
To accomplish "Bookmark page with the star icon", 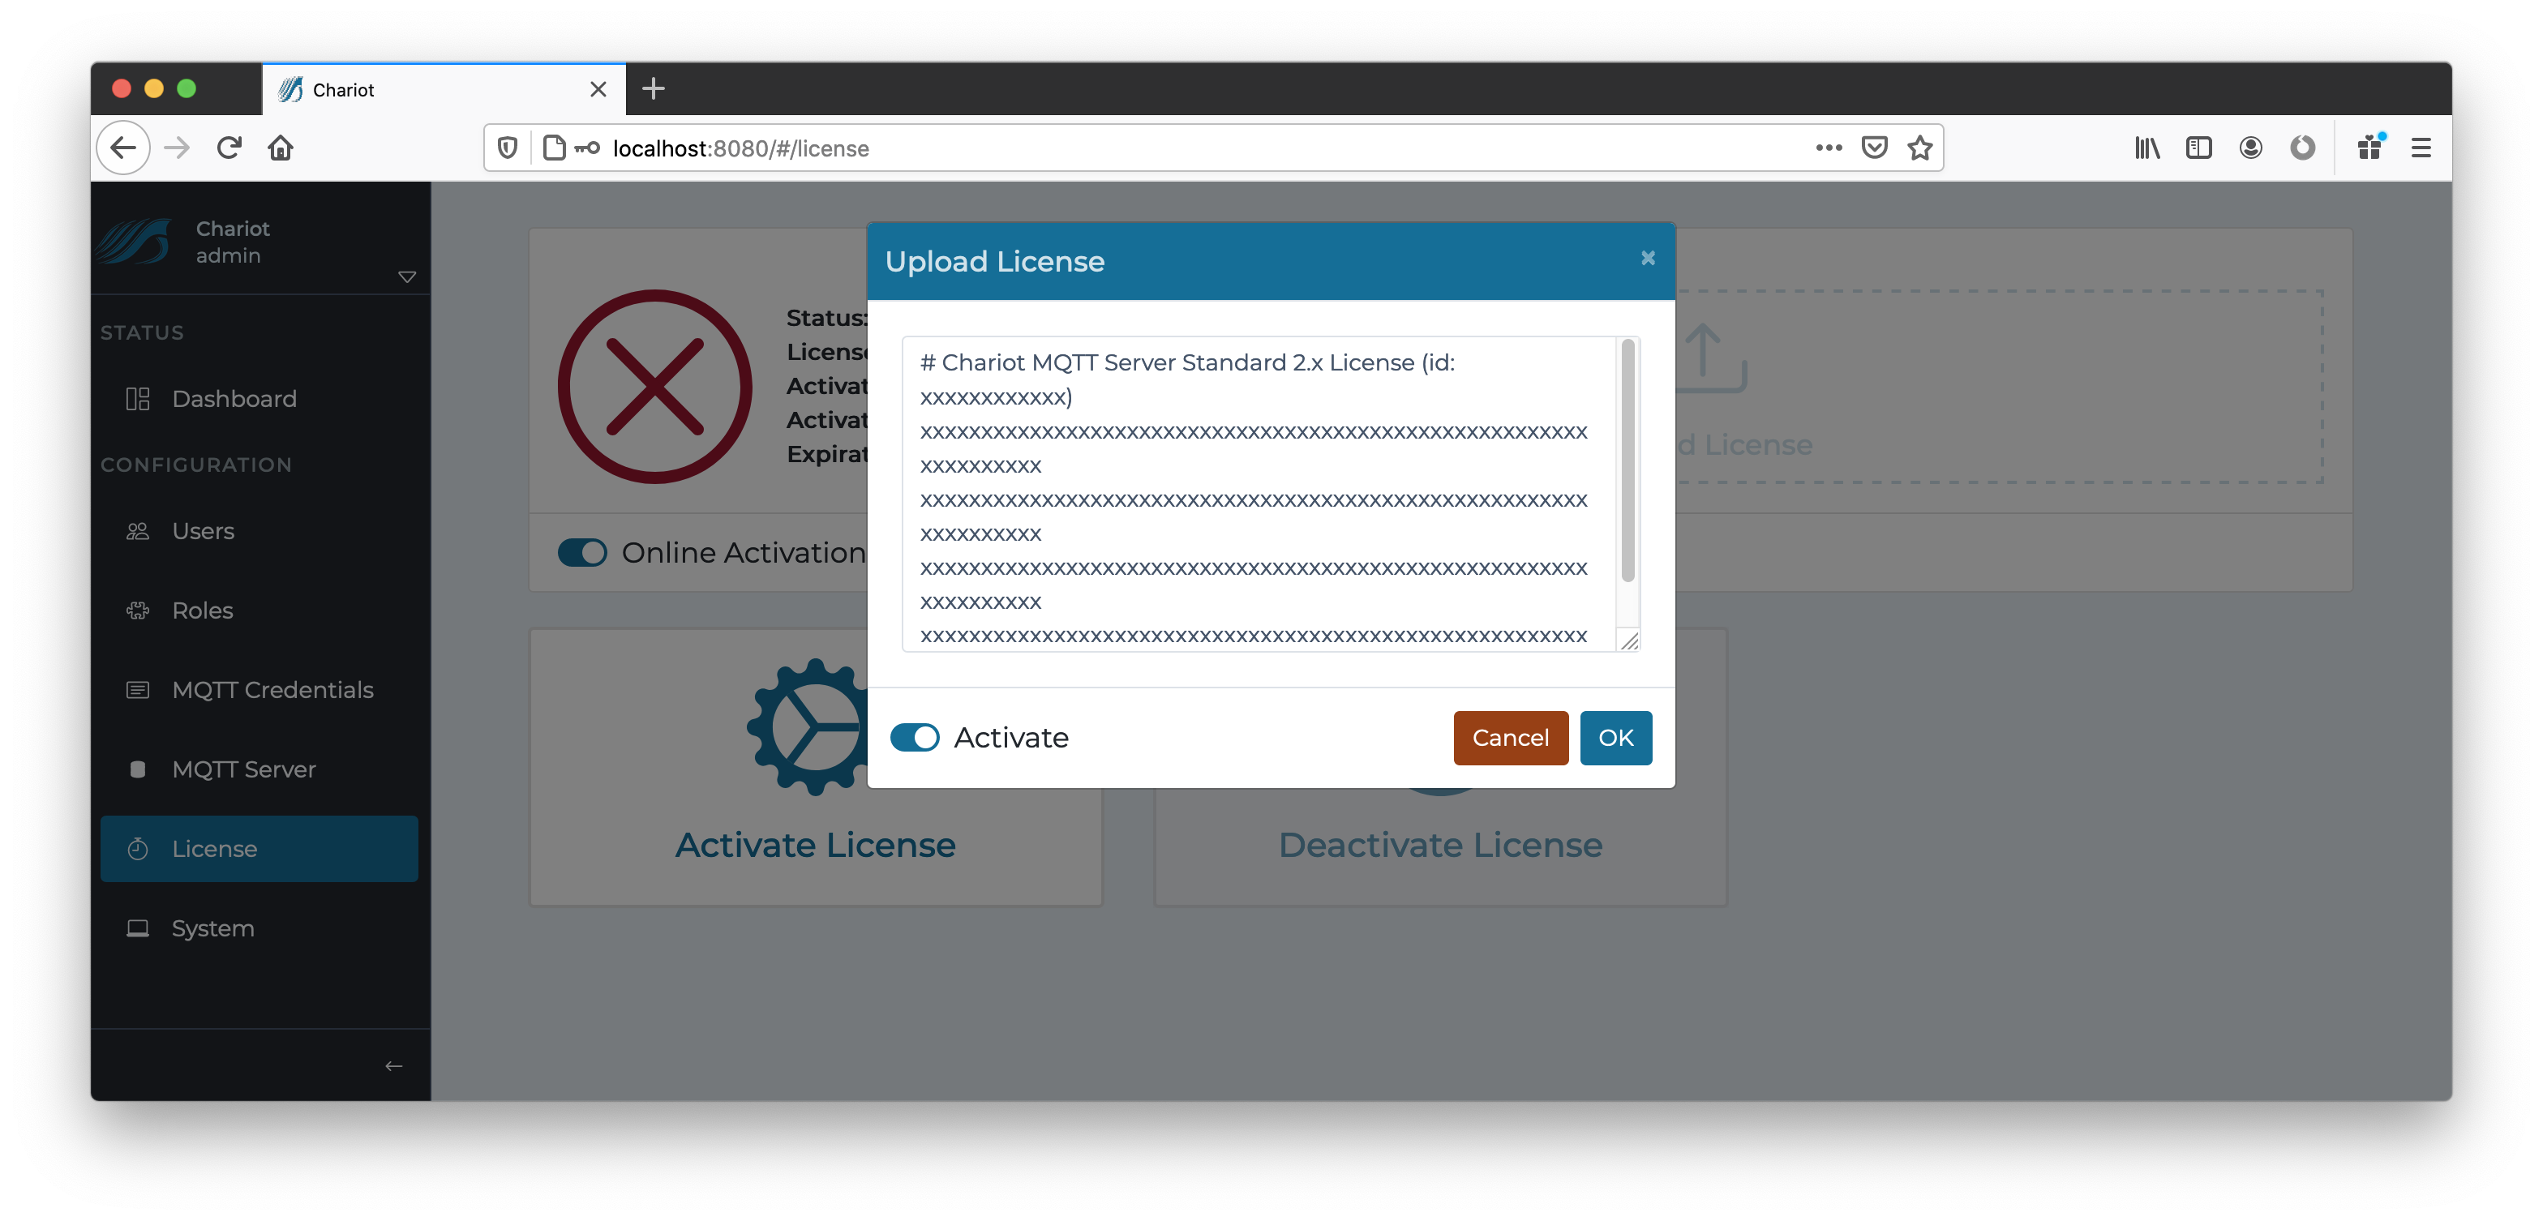I will tap(1919, 148).
